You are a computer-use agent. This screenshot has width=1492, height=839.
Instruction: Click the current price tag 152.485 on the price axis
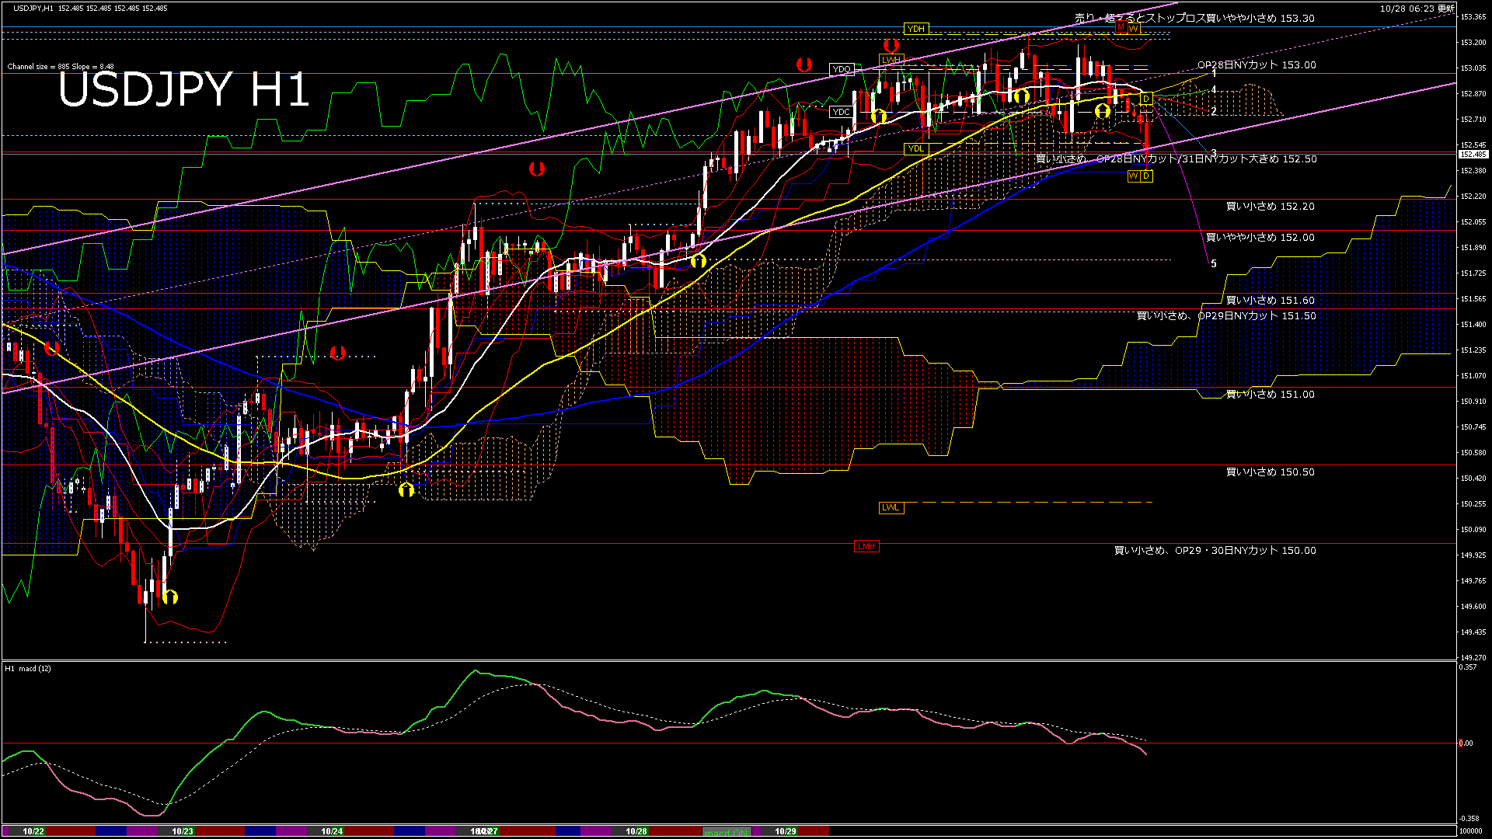coord(1472,155)
